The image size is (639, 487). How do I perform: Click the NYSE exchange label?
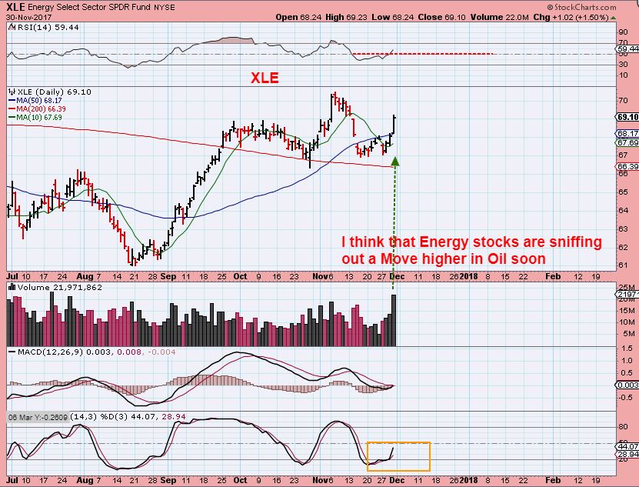165,8
